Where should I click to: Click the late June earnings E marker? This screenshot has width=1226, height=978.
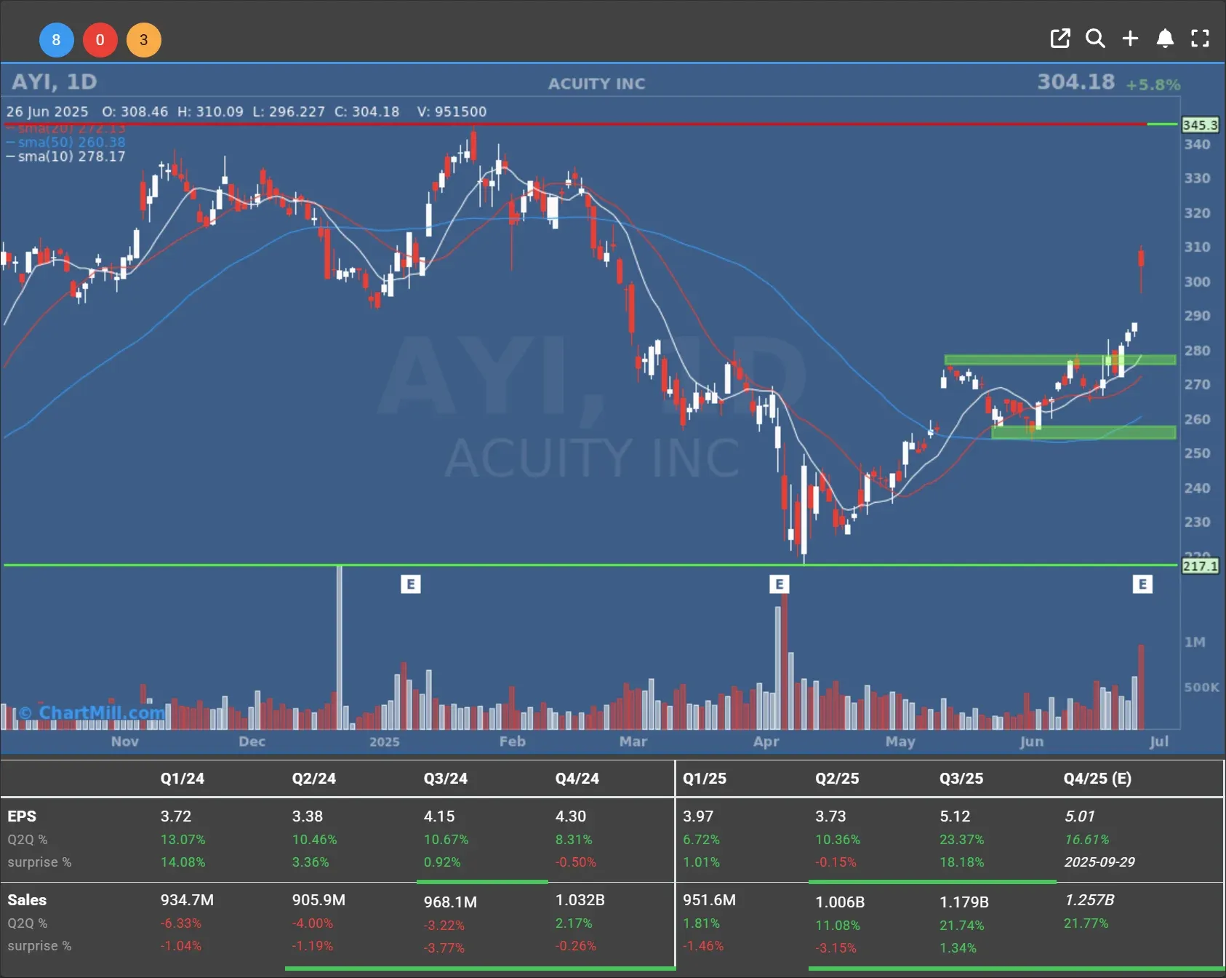[x=1142, y=584]
